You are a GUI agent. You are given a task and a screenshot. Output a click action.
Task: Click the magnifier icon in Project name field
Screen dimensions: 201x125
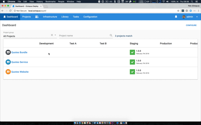pos(111,35)
